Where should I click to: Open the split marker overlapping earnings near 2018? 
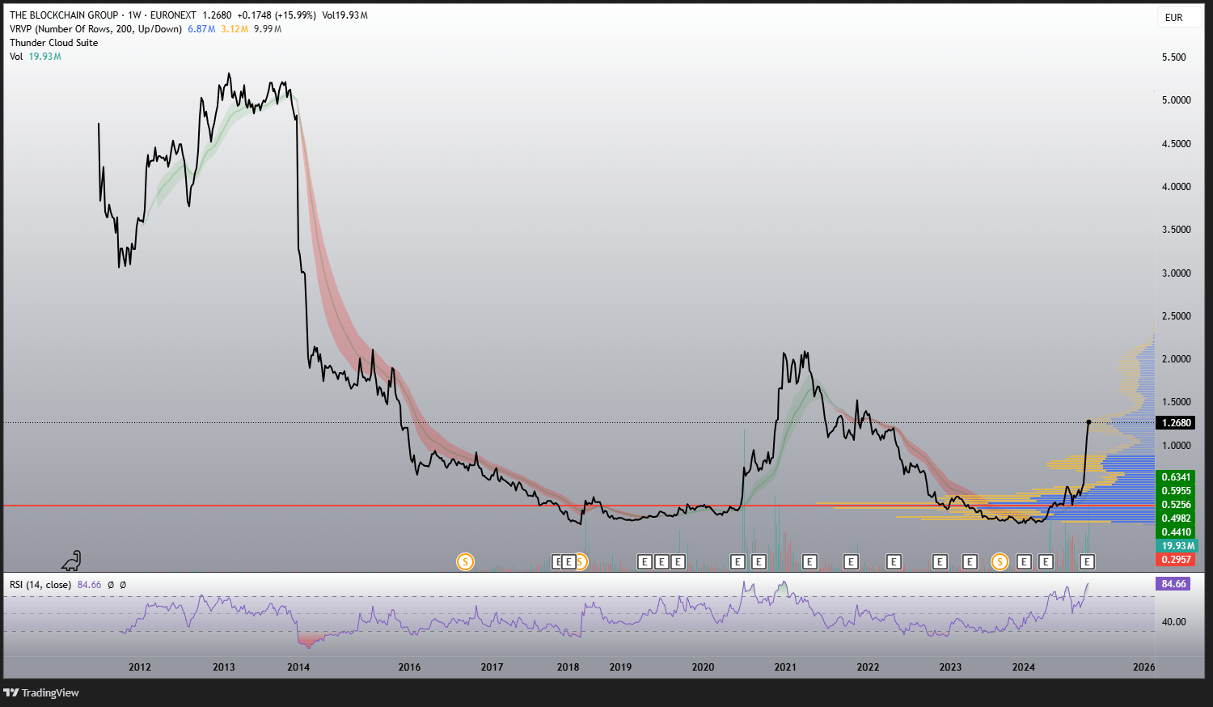tap(580, 561)
